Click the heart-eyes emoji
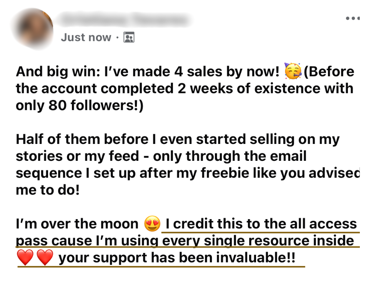This screenshot has width=371, height=299. (152, 223)
